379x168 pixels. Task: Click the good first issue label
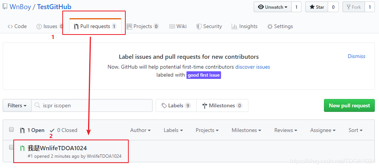pyautogui.click(x=204, y=75)
